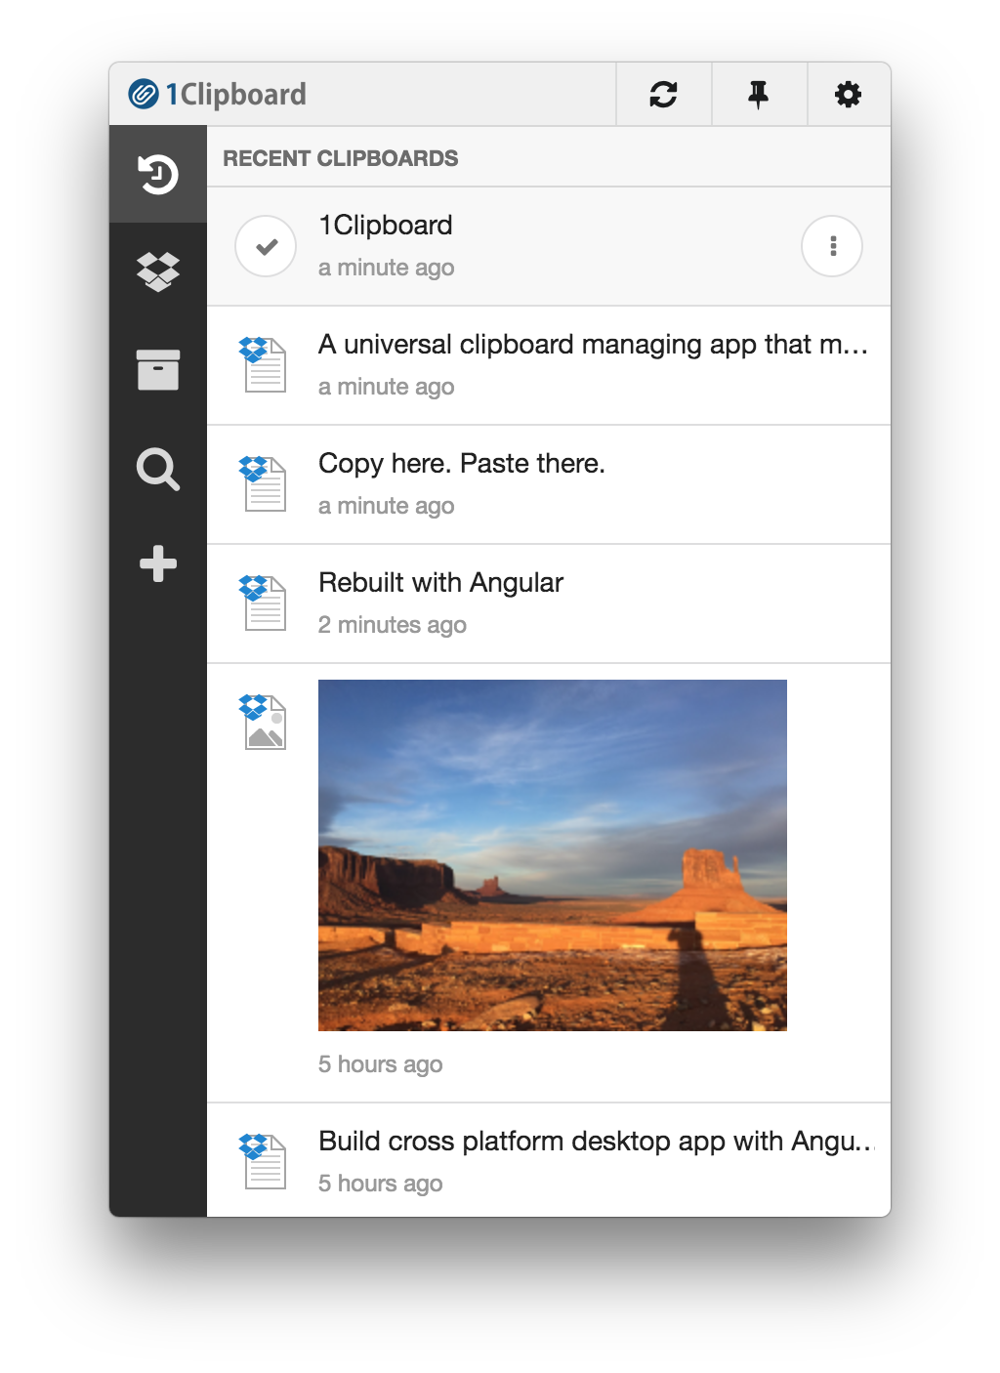Click '5 hours ago' under the photo
This screenshot has height=1373, width=1000.
[381, 1064]
